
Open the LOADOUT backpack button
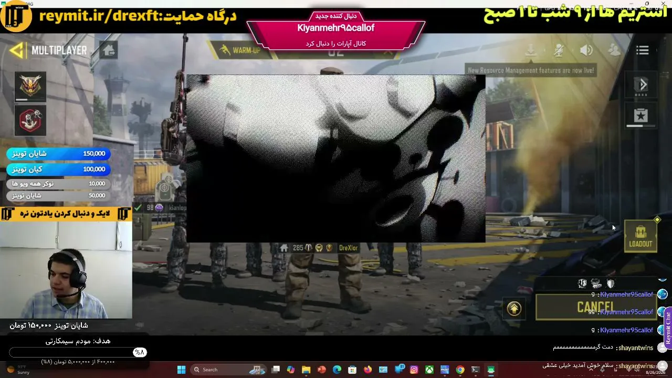click(640, 236)
